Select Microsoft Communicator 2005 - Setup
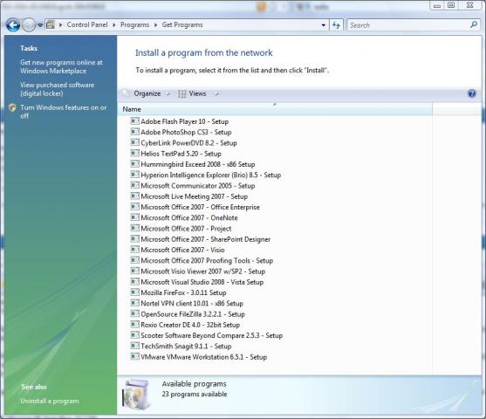 (198, 186)
